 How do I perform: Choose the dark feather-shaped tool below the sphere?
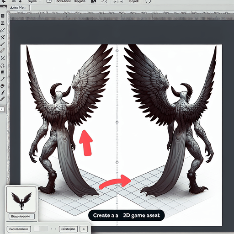(x=3, y=92)
